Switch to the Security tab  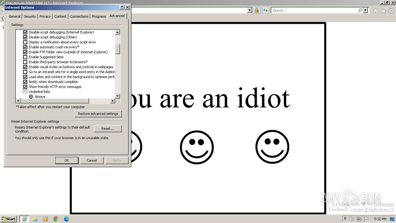coord(30,16)
